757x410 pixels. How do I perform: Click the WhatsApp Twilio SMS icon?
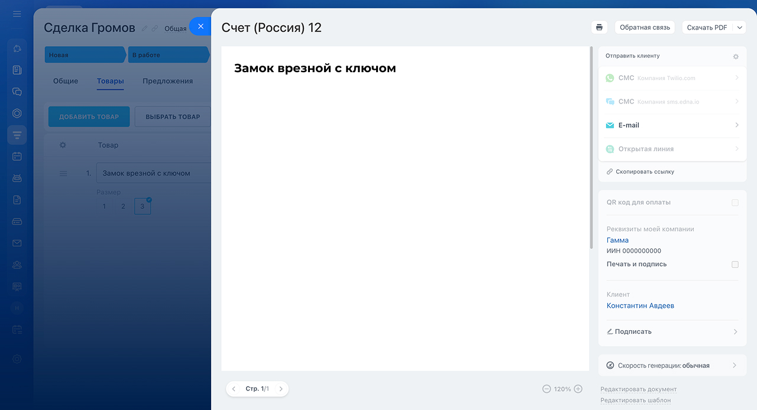(610, 78)
